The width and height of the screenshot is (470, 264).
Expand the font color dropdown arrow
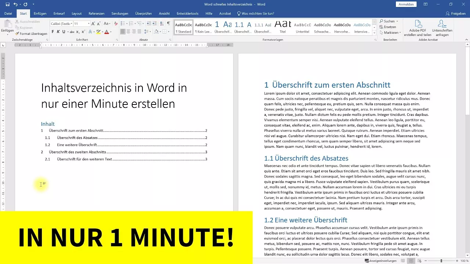pyautogui.click(x=110, y=32)
